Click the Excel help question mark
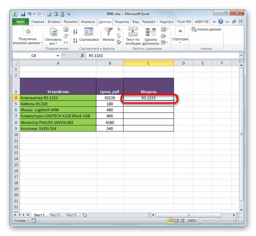The image size is (256, 236). pyautogui.click(x=221, y=21)
